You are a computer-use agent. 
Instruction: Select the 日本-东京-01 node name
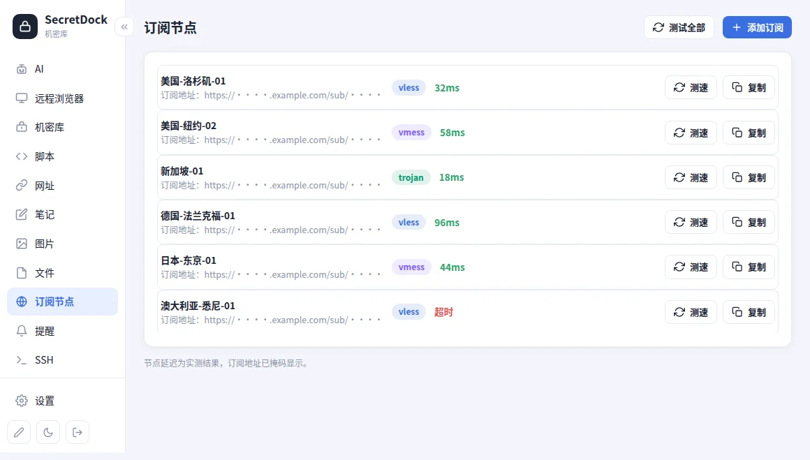tap(189, 261)
